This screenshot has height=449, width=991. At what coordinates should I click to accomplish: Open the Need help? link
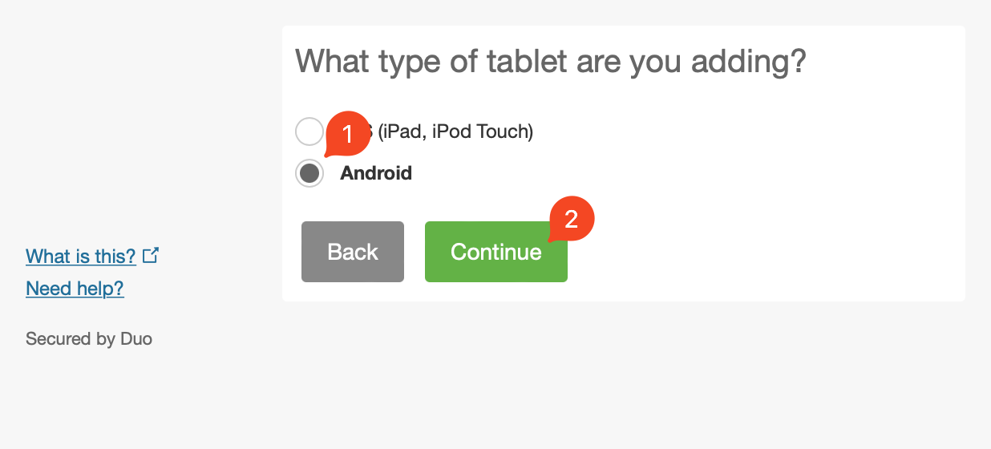click(x=75, y=289)
